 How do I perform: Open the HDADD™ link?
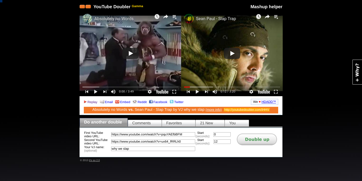coord(269,102)
